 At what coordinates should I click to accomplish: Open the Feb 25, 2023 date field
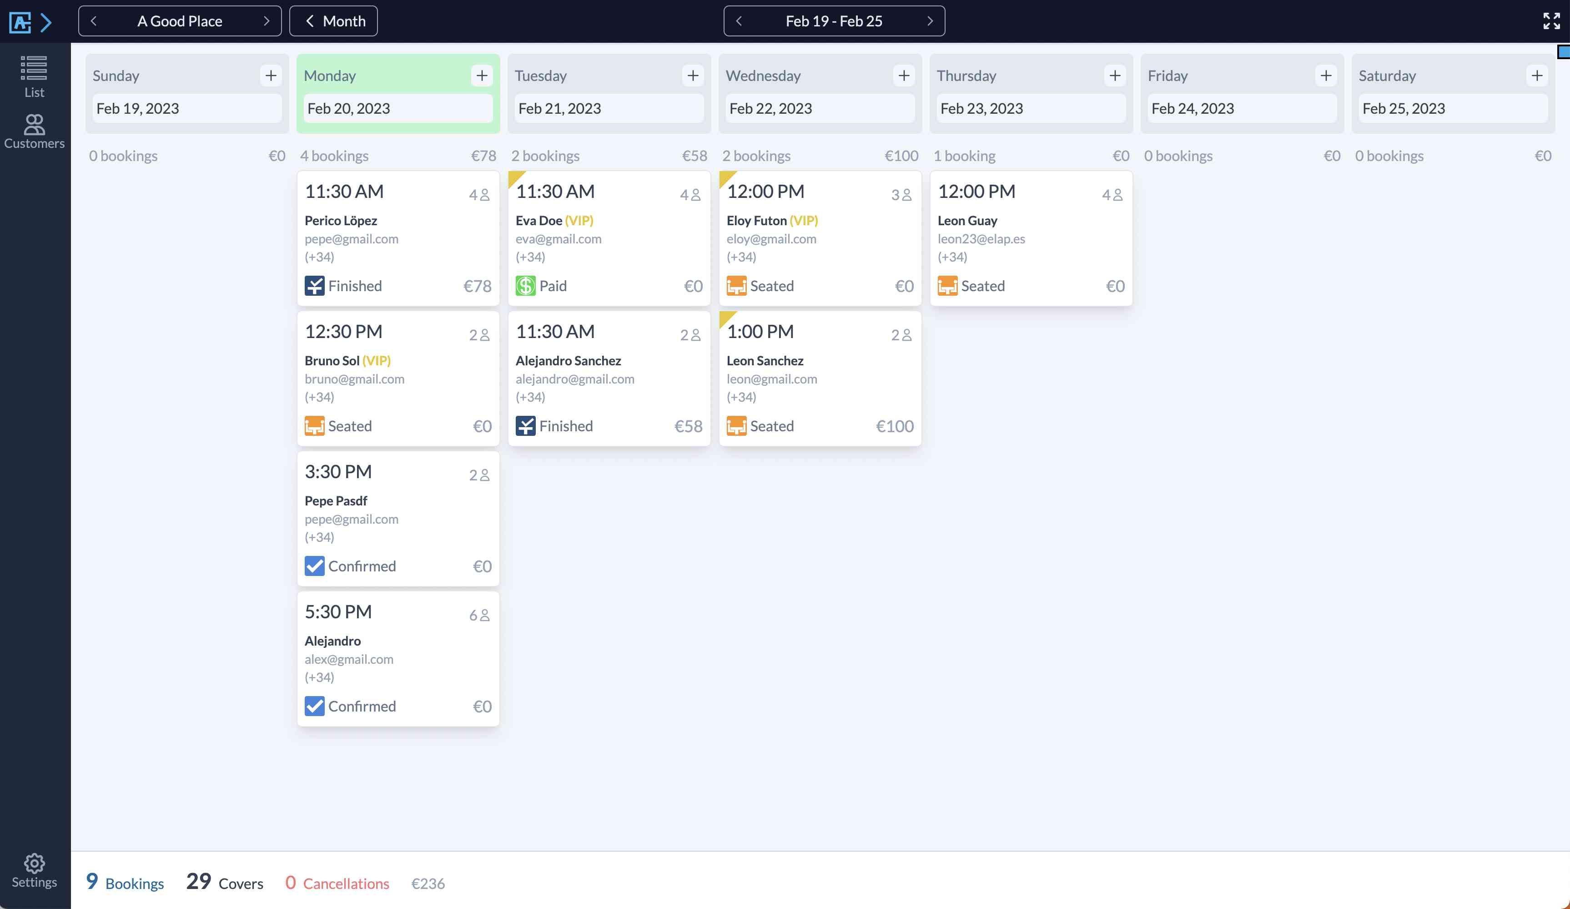click(x=1453, y=108)
